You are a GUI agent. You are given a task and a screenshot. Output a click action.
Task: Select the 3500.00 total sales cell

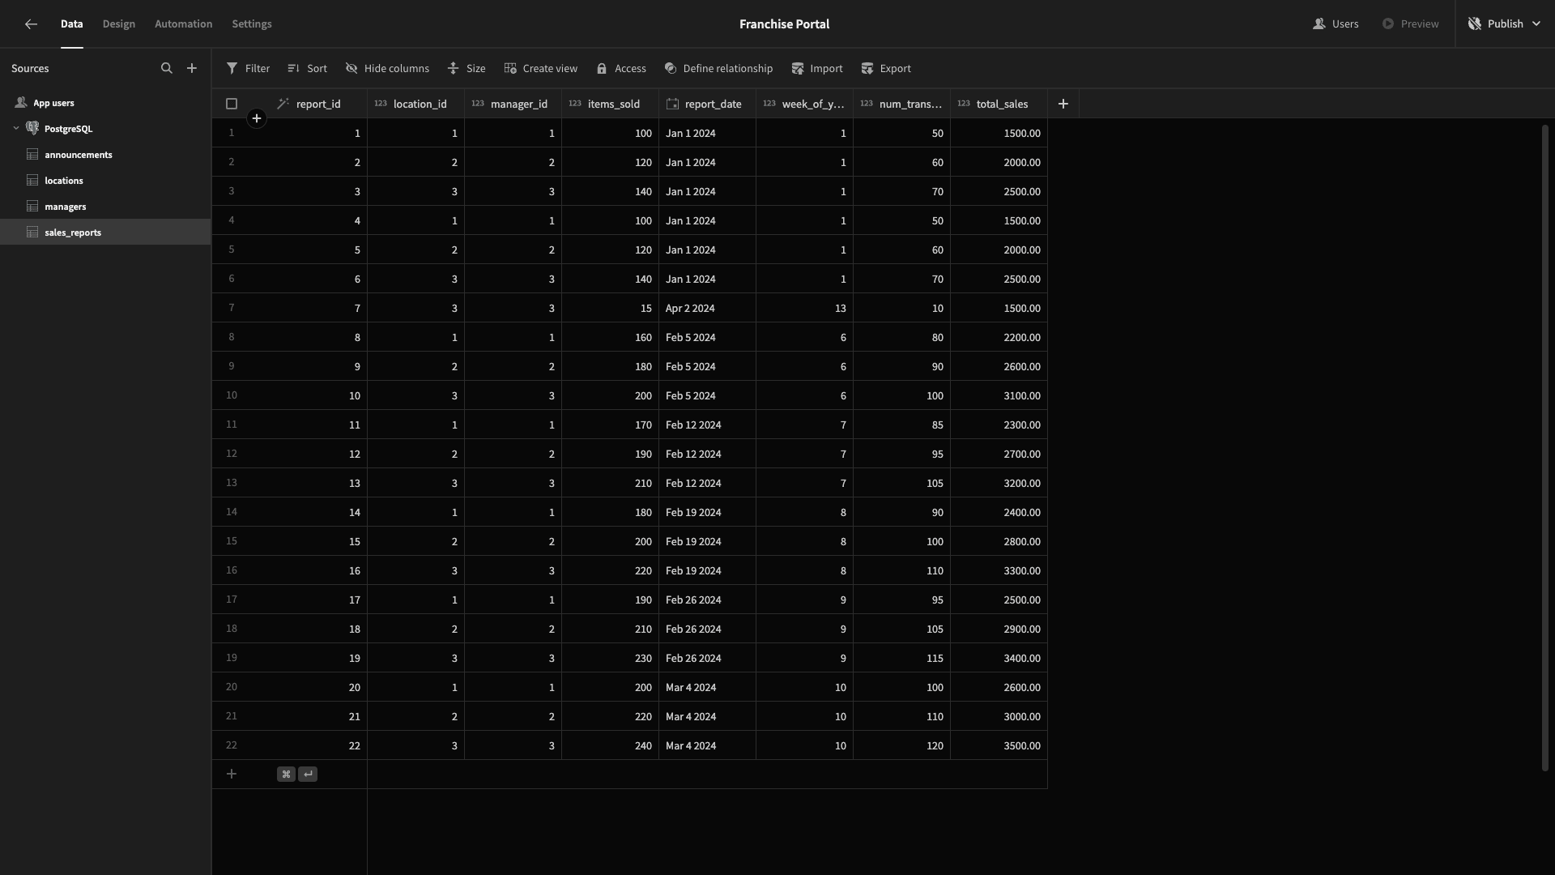click(999, 745)
